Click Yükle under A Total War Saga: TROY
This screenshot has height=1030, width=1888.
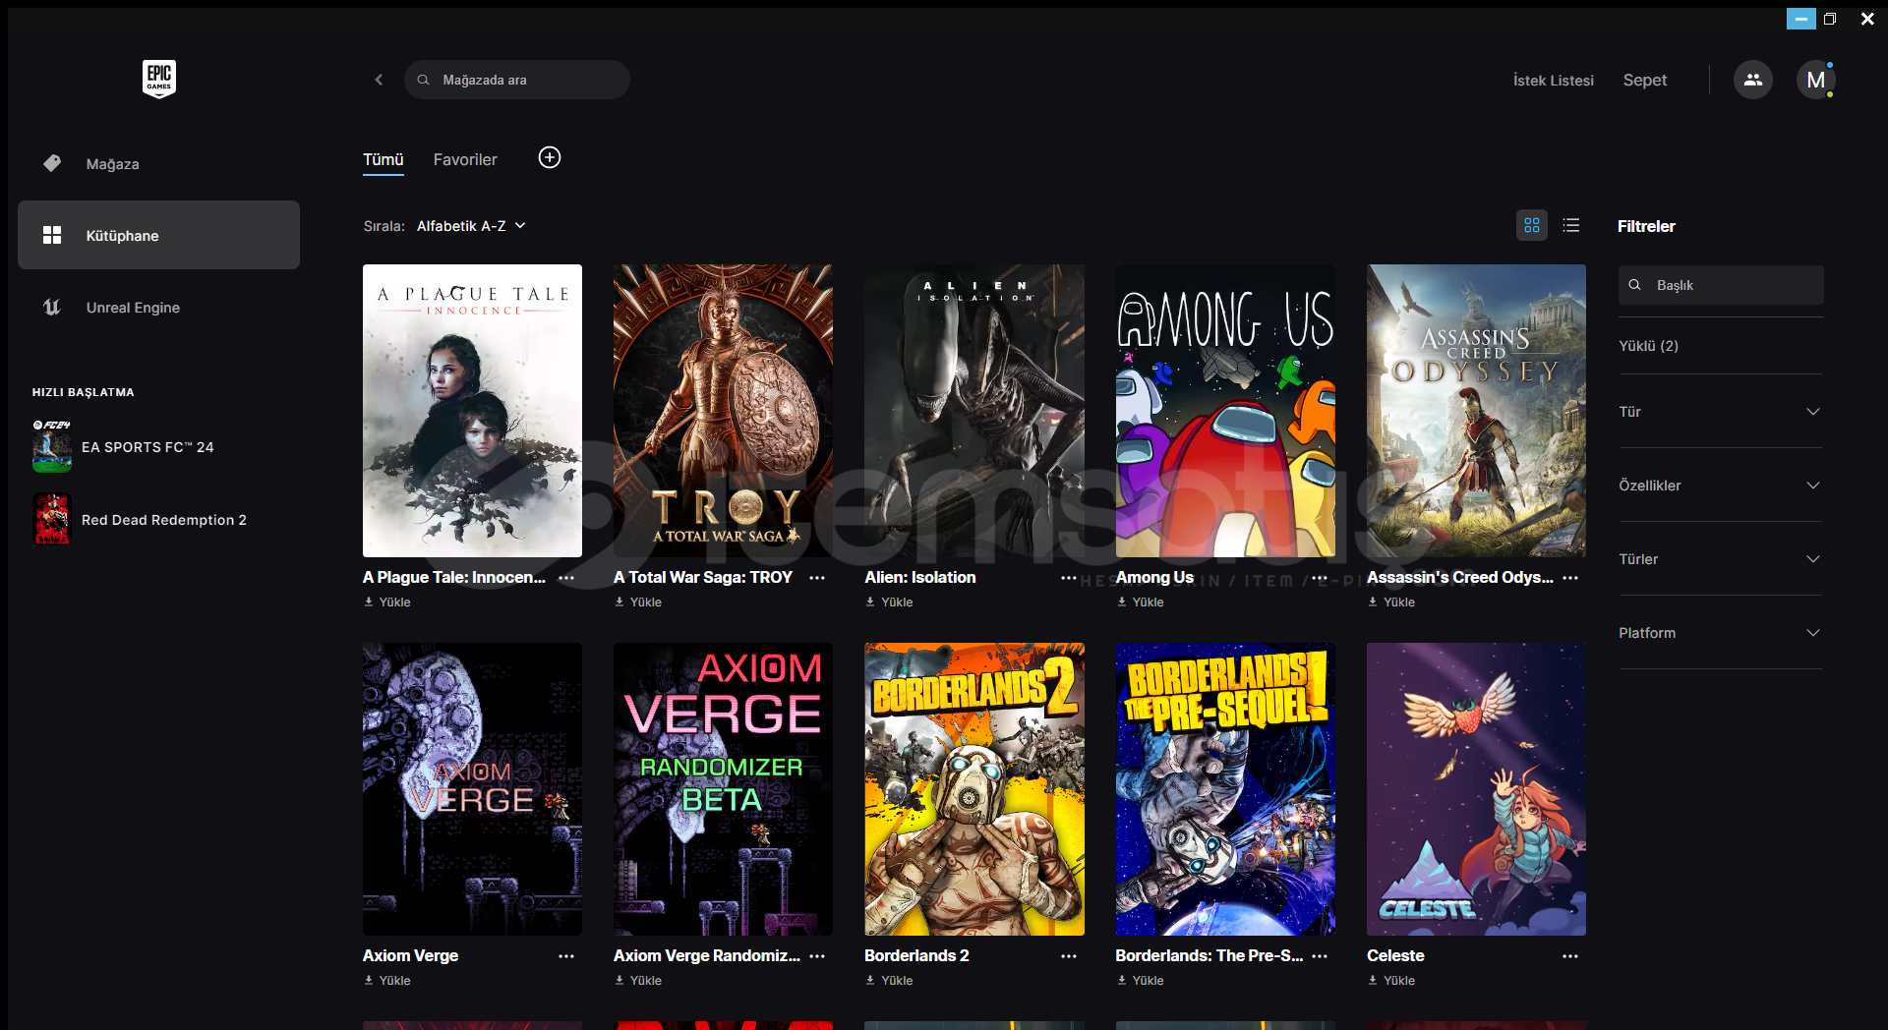coord(638,601)
